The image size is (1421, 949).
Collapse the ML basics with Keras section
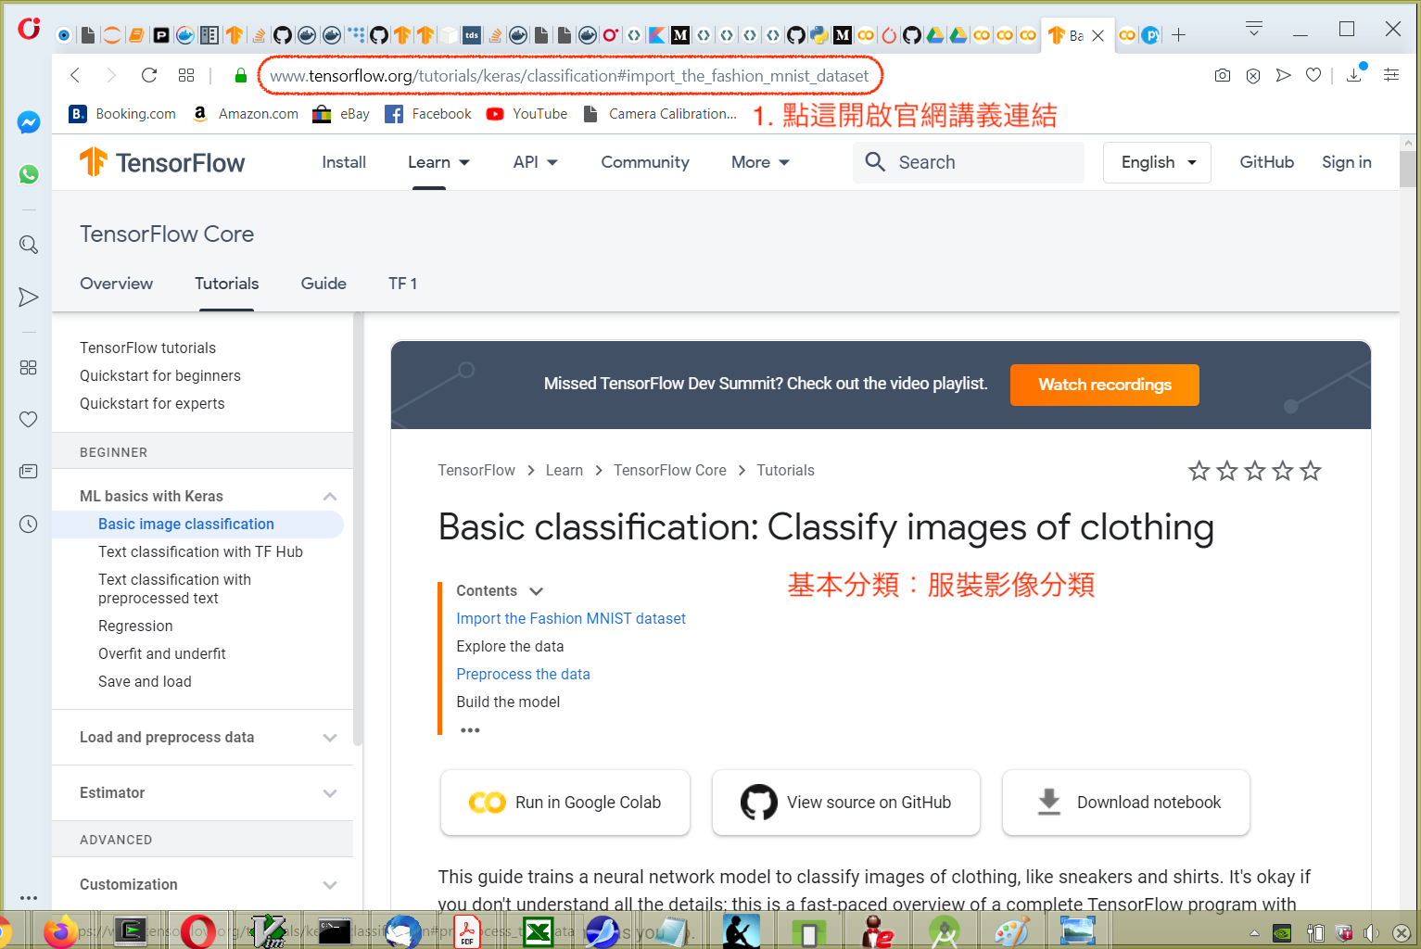[x=330, y=497]
